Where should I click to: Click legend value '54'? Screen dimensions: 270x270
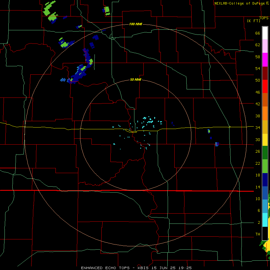point(258,68)
